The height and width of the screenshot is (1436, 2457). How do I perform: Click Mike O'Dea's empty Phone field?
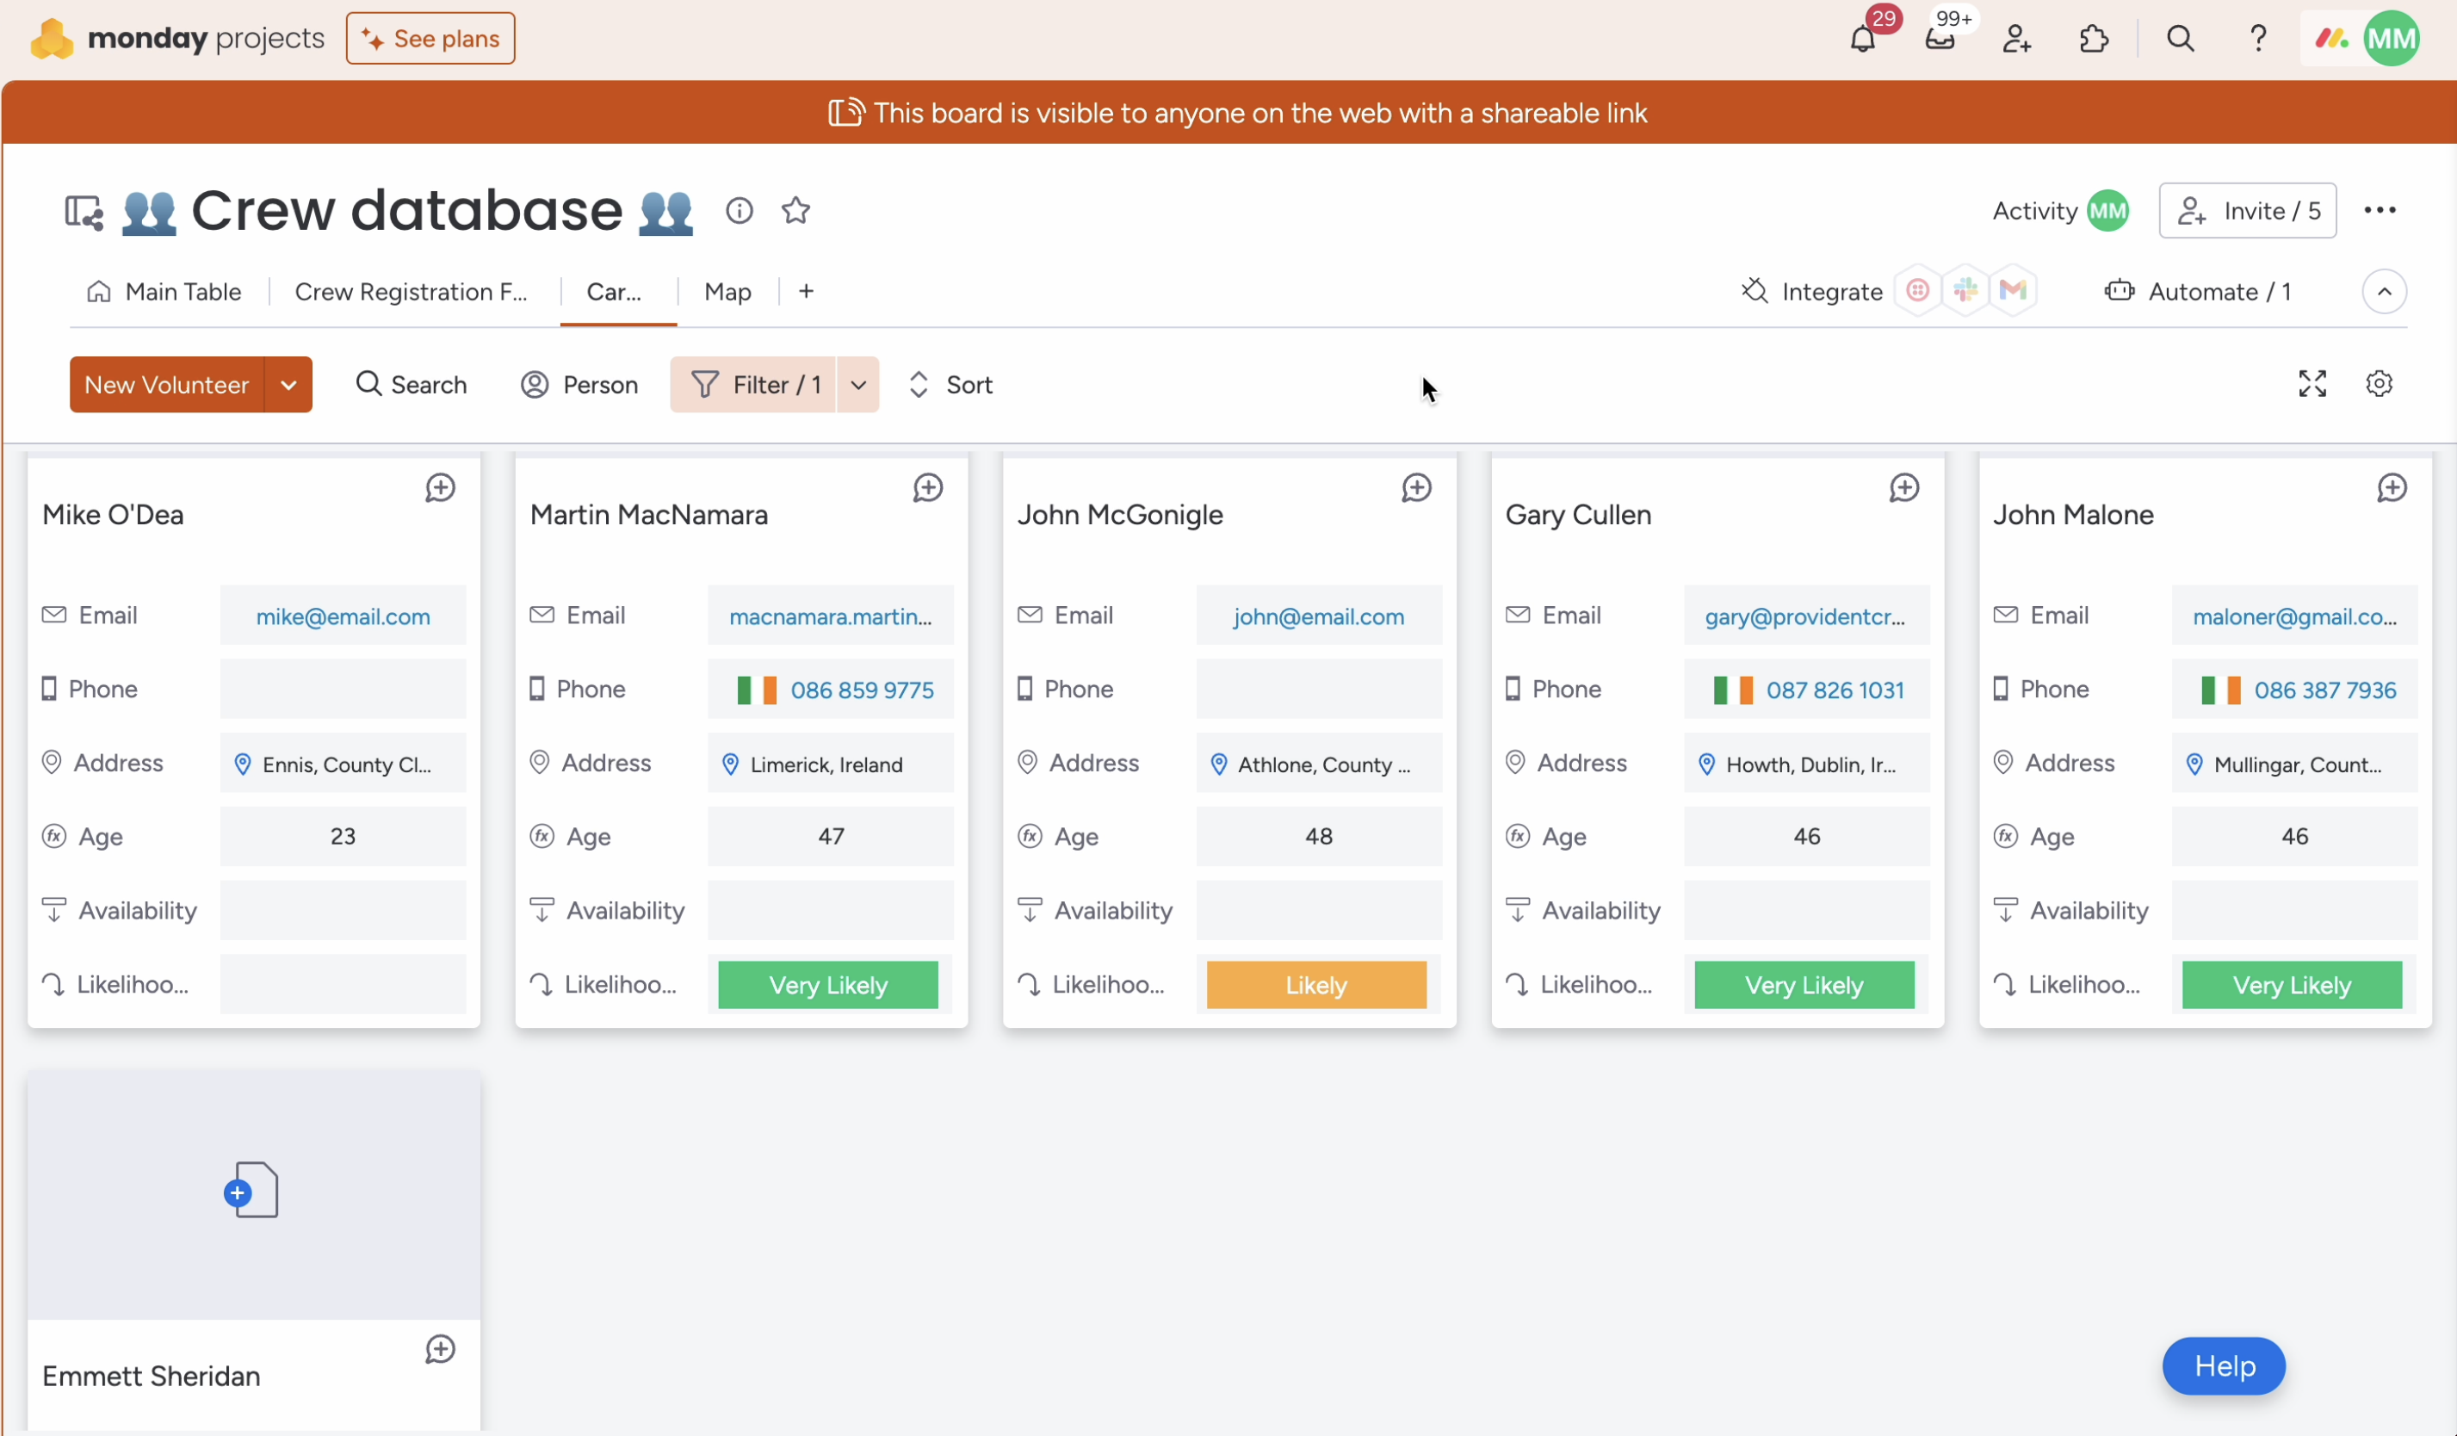[x=343, y=690]
